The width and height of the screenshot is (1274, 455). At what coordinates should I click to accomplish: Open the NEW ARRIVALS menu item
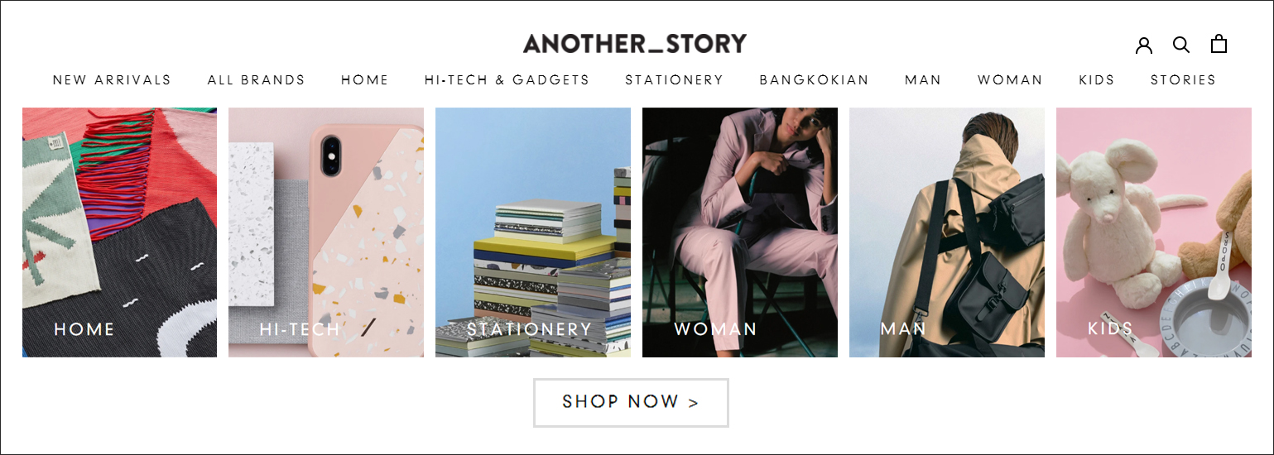(x=112, y=80)
